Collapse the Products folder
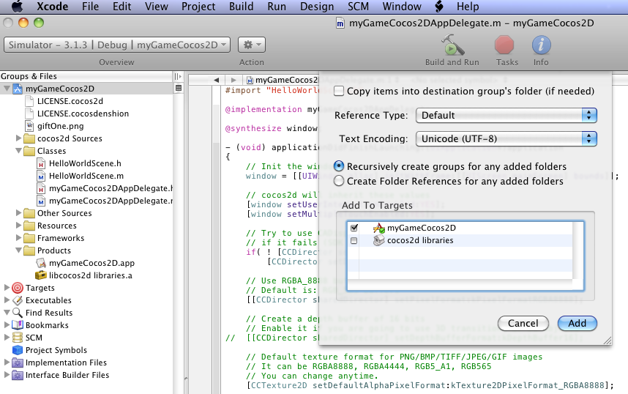 18,250
